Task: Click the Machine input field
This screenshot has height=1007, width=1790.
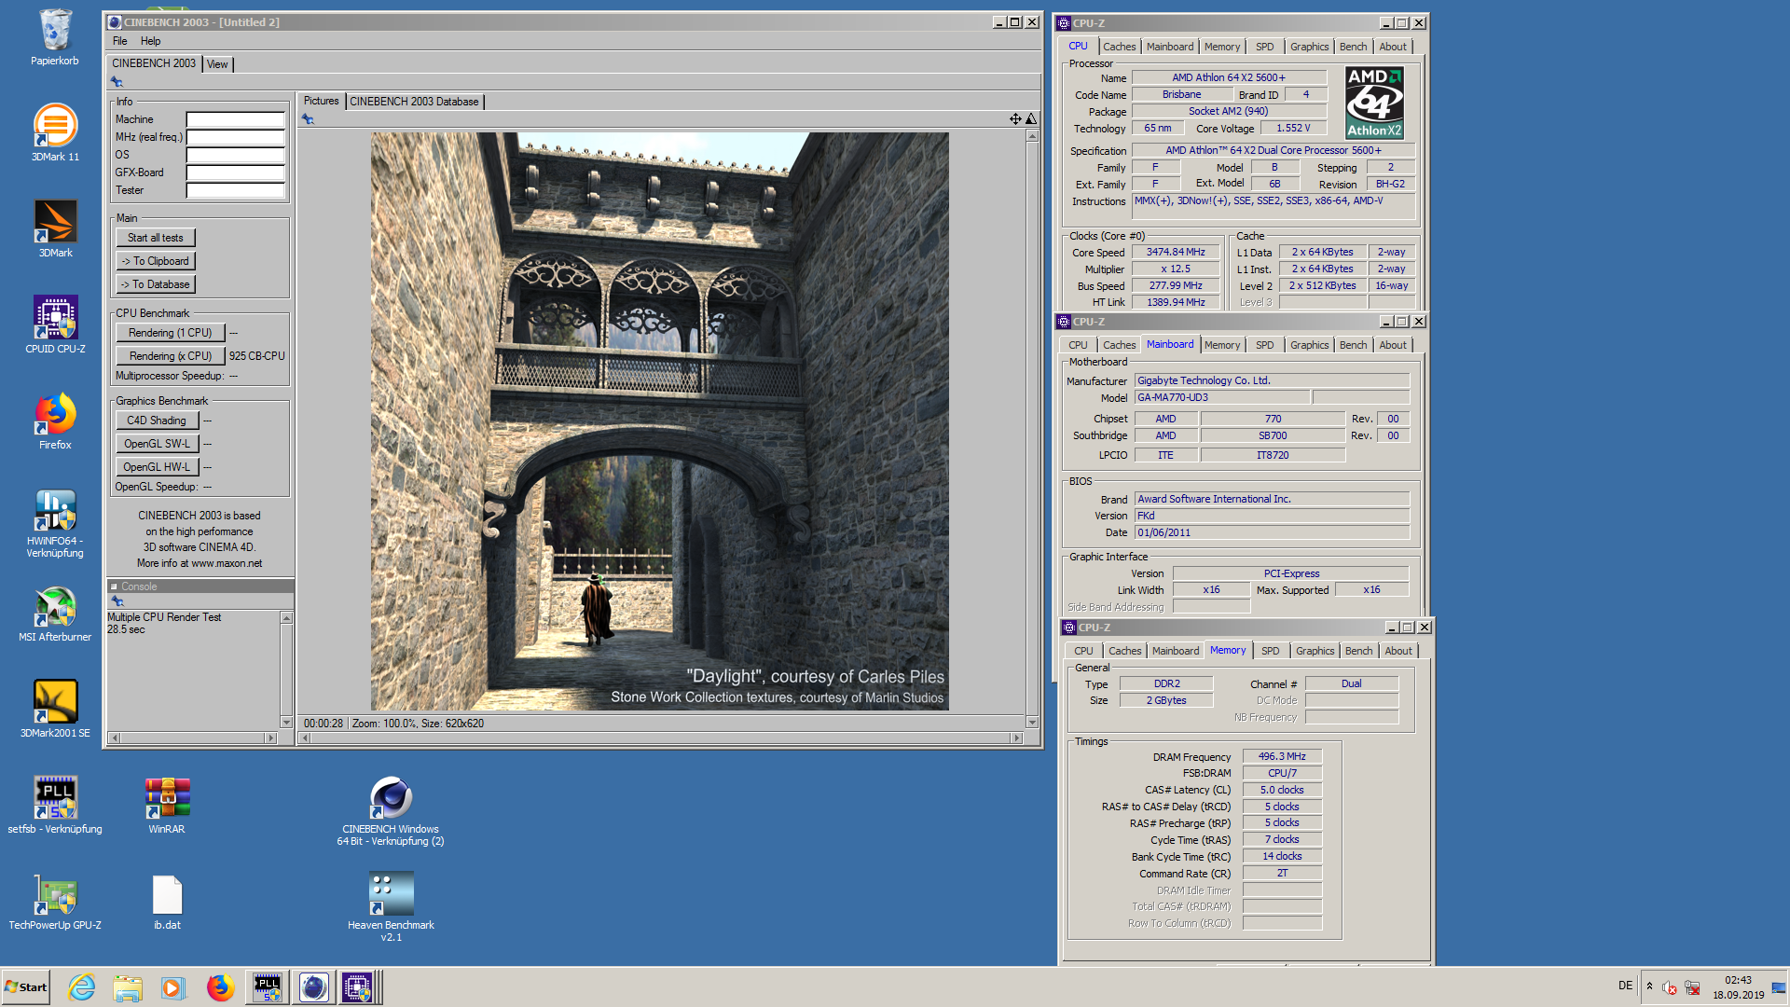Action: pyautogui.click(x=236, y=119)
